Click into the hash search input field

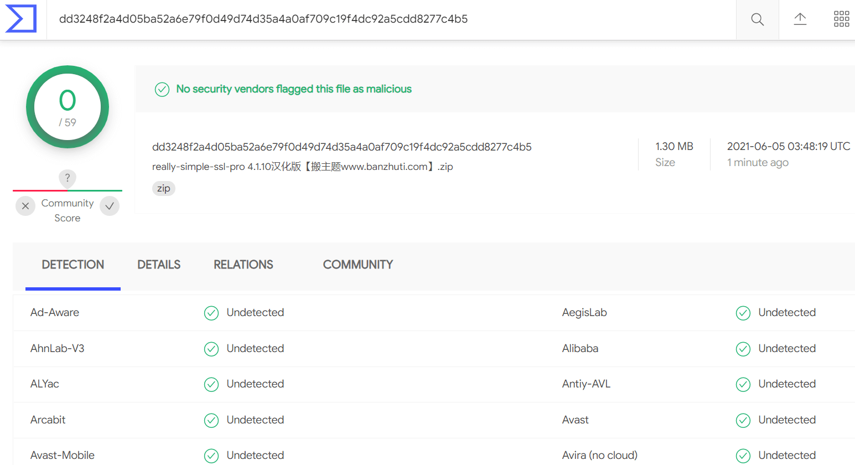391,19
